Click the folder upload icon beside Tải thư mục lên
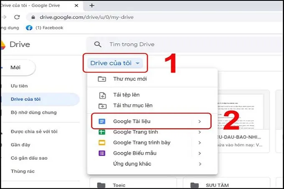Image resolution: width=284 pixels, height=189 pixels. (102, 106)
